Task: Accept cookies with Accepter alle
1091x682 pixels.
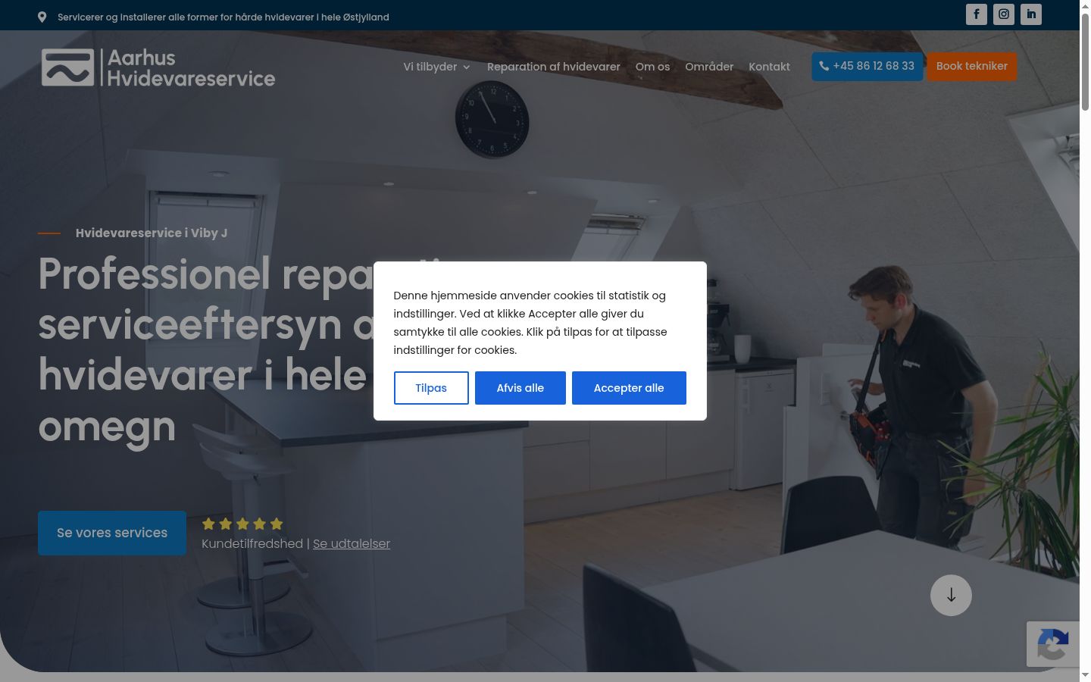Action: click(x=629, y=388)
